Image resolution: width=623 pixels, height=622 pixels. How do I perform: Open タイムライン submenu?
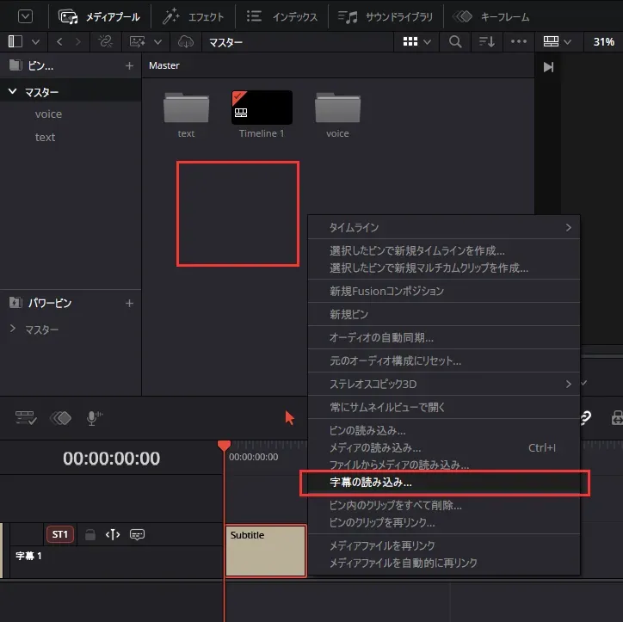point(444,227)
